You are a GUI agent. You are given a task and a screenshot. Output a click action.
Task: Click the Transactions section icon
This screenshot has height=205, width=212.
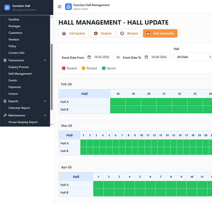click(5, 60)
